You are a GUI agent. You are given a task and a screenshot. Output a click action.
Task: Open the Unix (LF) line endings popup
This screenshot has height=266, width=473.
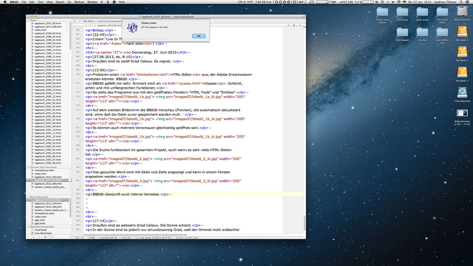(128, 238)
